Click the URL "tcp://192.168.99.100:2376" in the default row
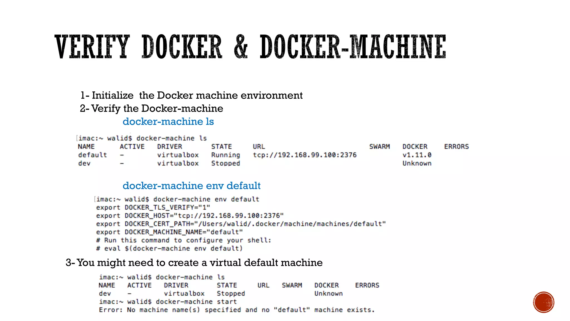The height and width of the screenshot is (321, 570). click(x=305, y=155)
